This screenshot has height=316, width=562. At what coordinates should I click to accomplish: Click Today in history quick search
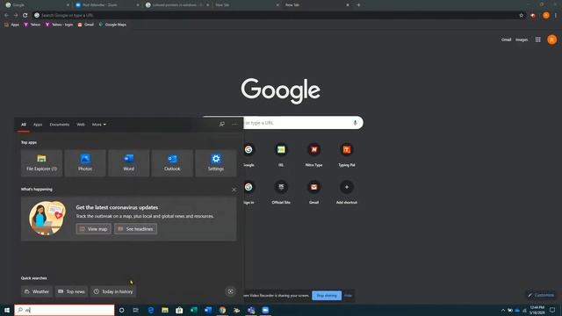(113, 291)
